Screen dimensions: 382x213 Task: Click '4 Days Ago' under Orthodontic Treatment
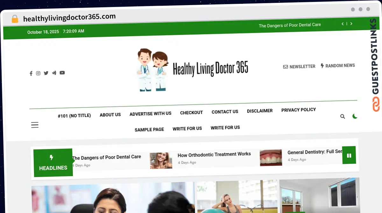tap(187, 162)
